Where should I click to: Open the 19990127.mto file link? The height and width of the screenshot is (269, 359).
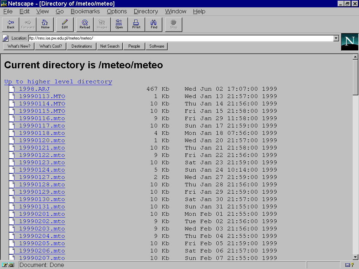(42, 177)
